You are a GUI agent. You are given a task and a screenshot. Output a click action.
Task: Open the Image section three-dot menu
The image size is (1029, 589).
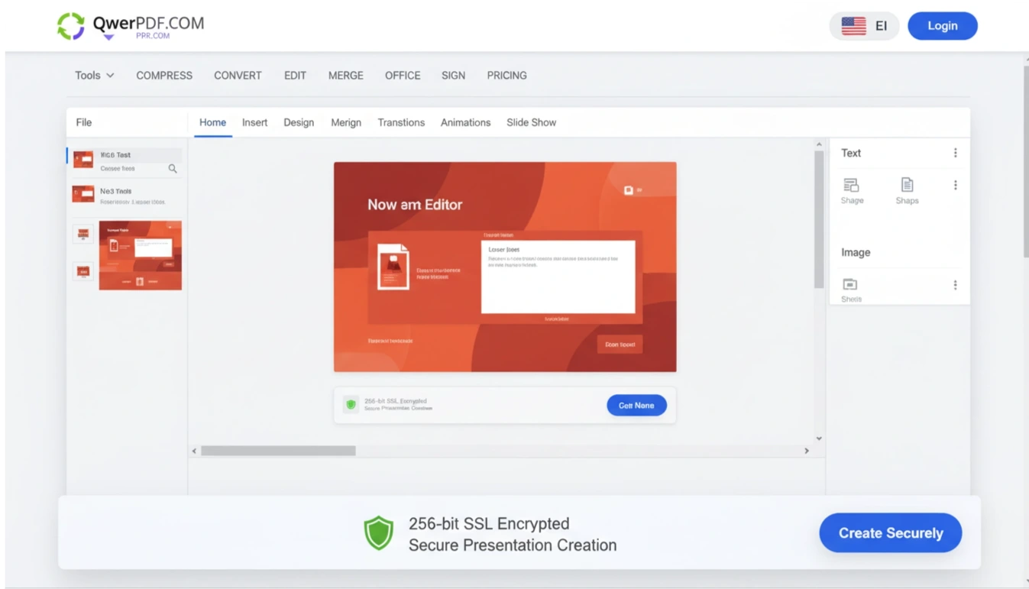coord(955,285)
